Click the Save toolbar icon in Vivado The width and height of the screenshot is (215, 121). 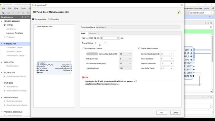[8, 13]
